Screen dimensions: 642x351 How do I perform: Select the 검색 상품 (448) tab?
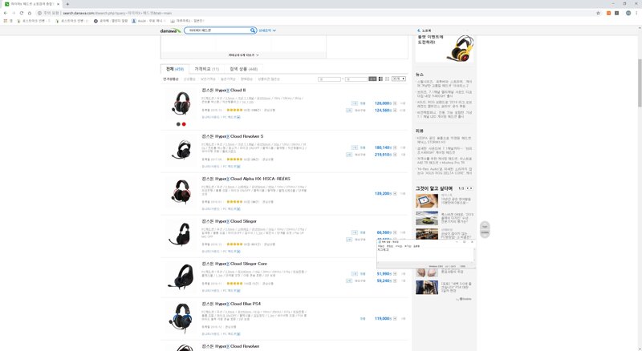pos(244,69)
